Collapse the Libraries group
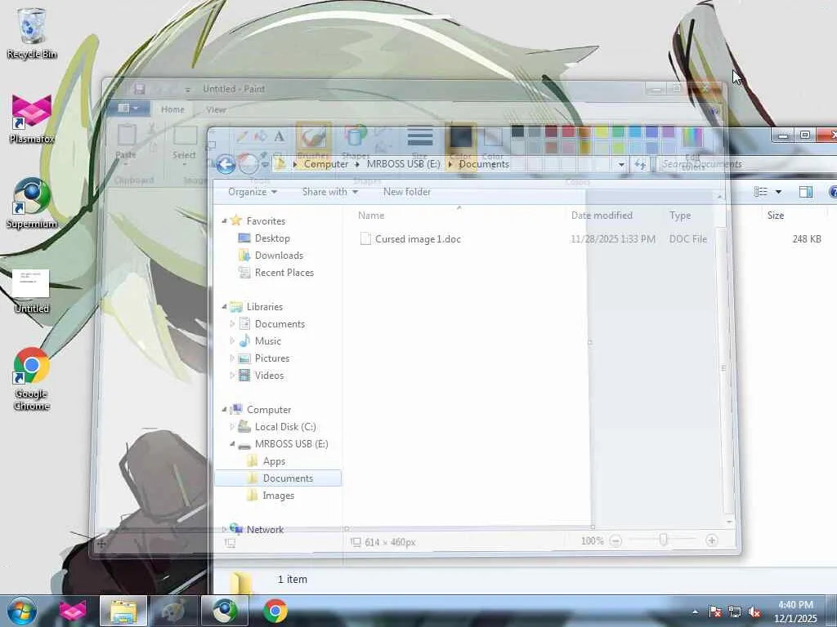837x627 pixels. pos(224,307)
